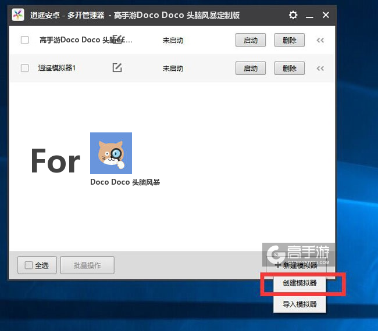Screen dimensions: 378x331
Task: Select the 逍遥模拟器1 name text
Action: [57, 68]
